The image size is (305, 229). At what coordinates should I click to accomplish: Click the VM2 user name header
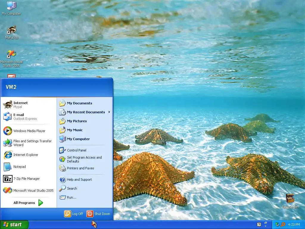coord(11,87)
